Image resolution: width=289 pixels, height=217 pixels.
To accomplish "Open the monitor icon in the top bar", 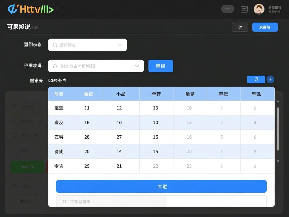I will click(227, 9).
